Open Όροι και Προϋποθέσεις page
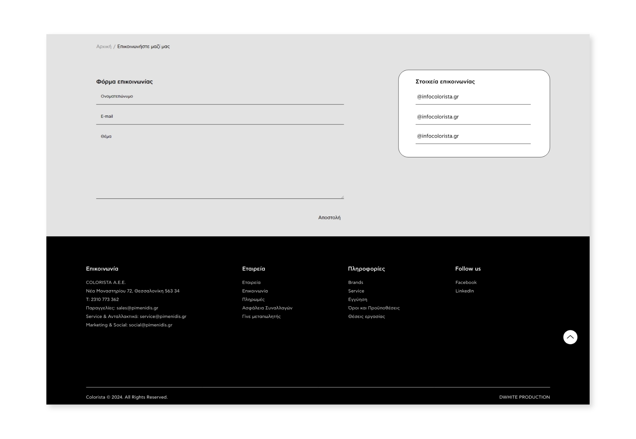Screen dimensions: 636x439 pyautogui.click(x=374, y=308)
